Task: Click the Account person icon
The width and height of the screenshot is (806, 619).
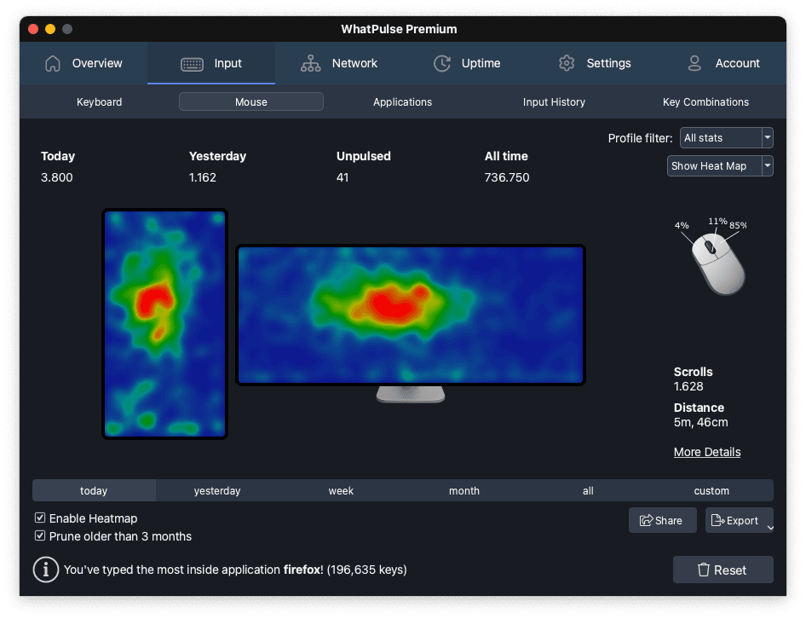Action: [694, 63]
